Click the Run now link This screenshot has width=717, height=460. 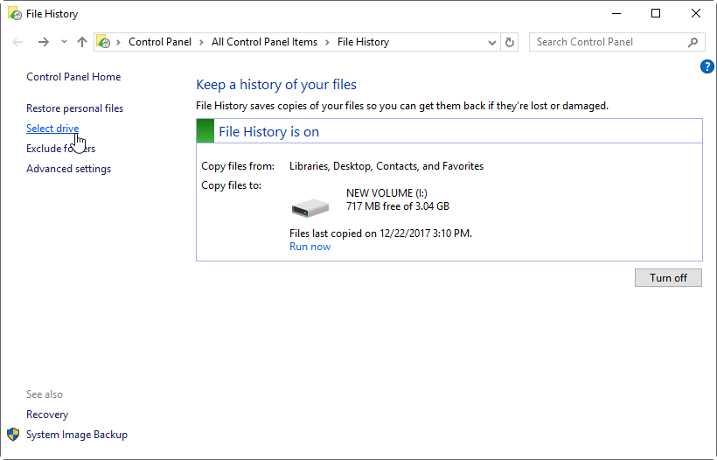click(310, 247)
